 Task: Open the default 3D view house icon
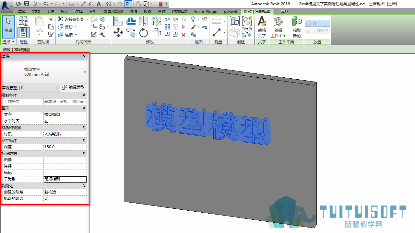tap(109, 4)
